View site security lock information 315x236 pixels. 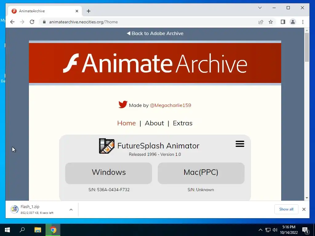coord(44,22)
